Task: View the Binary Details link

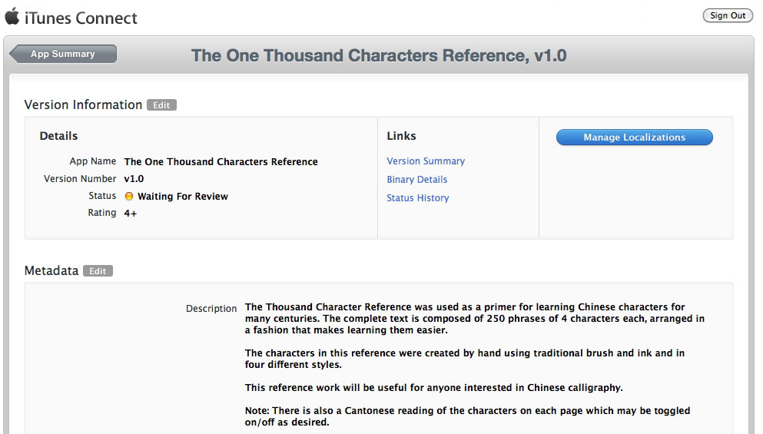Action: (417, 180)
